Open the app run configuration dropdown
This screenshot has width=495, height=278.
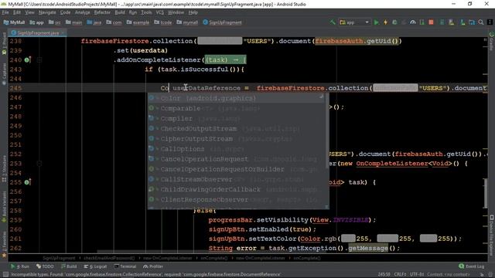coord(354,22)
